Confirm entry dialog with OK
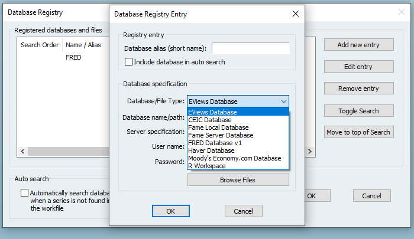Screen dimensions: 414x239 [x=170, y=211]
